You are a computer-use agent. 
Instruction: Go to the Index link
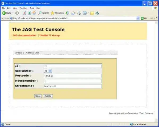[18, 53]
